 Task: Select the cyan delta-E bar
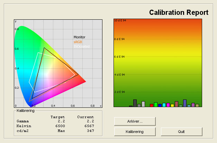[x=164, y=105]
